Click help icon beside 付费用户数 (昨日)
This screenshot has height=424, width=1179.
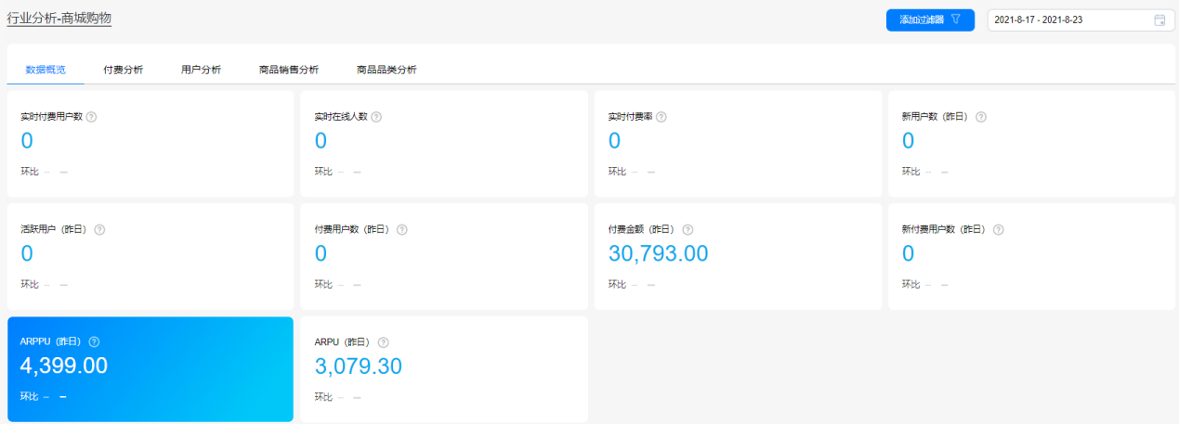click(402, 229)
